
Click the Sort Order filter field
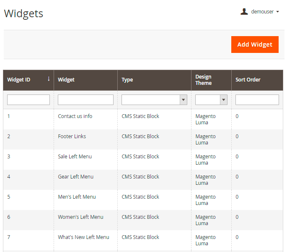tap(257, 100)
